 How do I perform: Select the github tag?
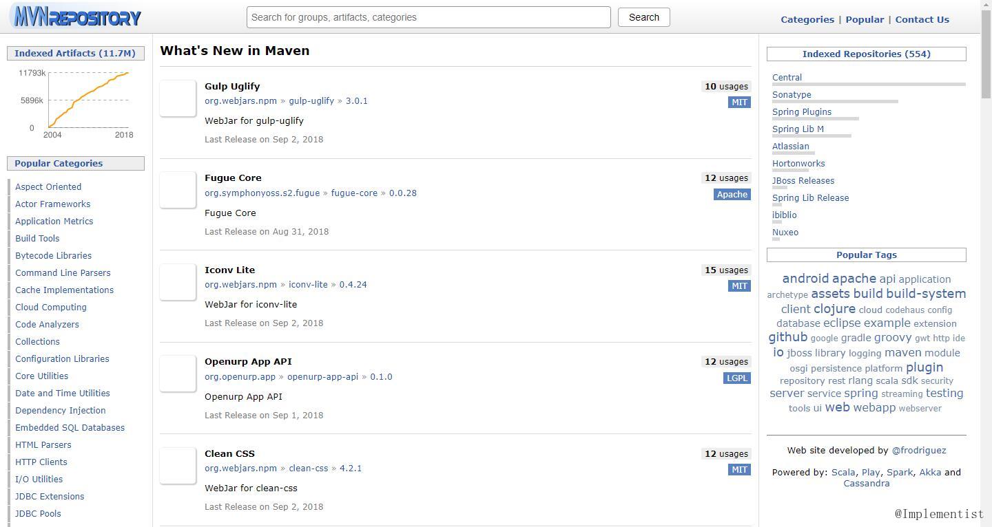coord(788,337)
